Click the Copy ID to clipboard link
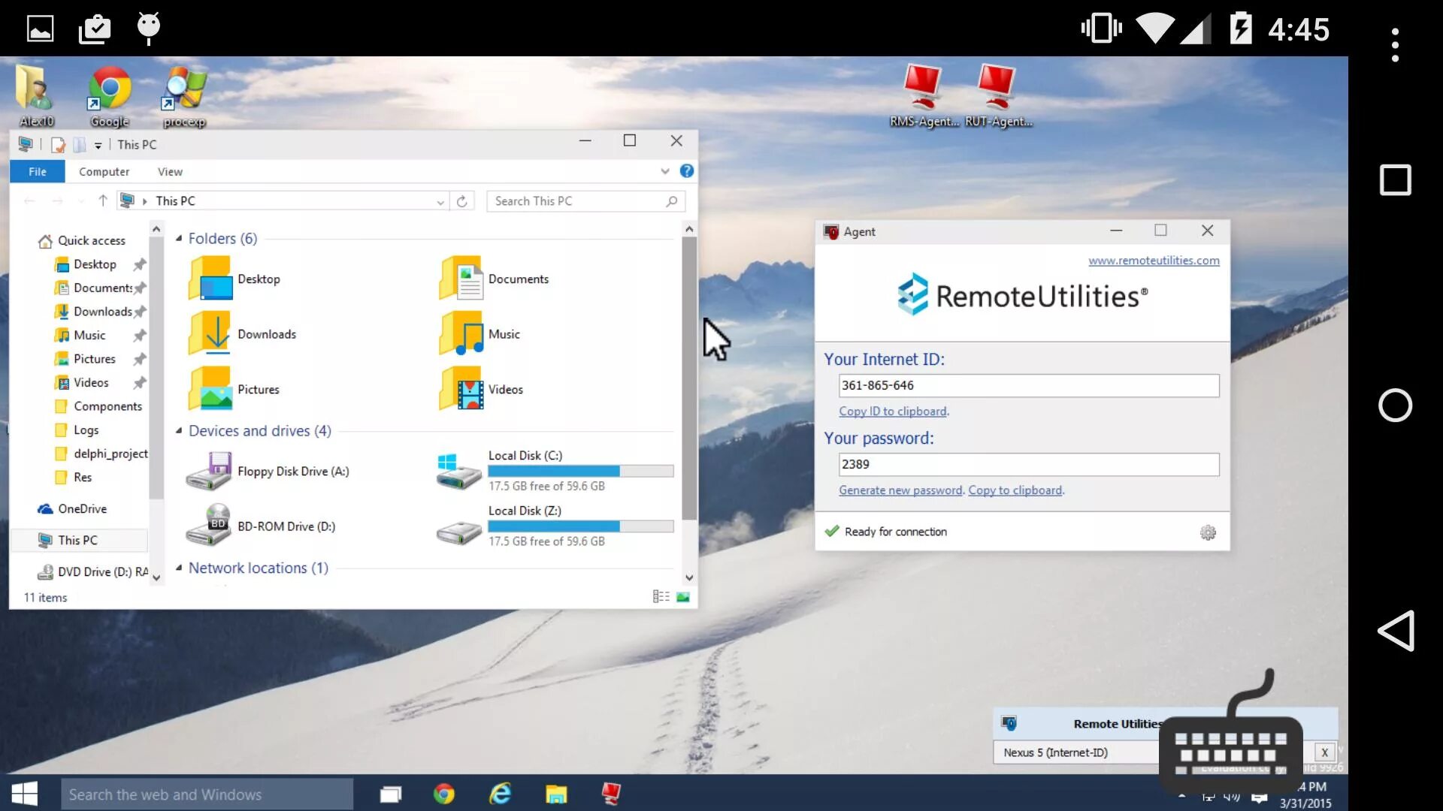This screenshot has height=811, width=1443. pos(893,412)
